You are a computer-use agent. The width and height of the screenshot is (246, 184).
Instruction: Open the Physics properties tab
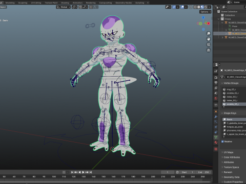216,127
